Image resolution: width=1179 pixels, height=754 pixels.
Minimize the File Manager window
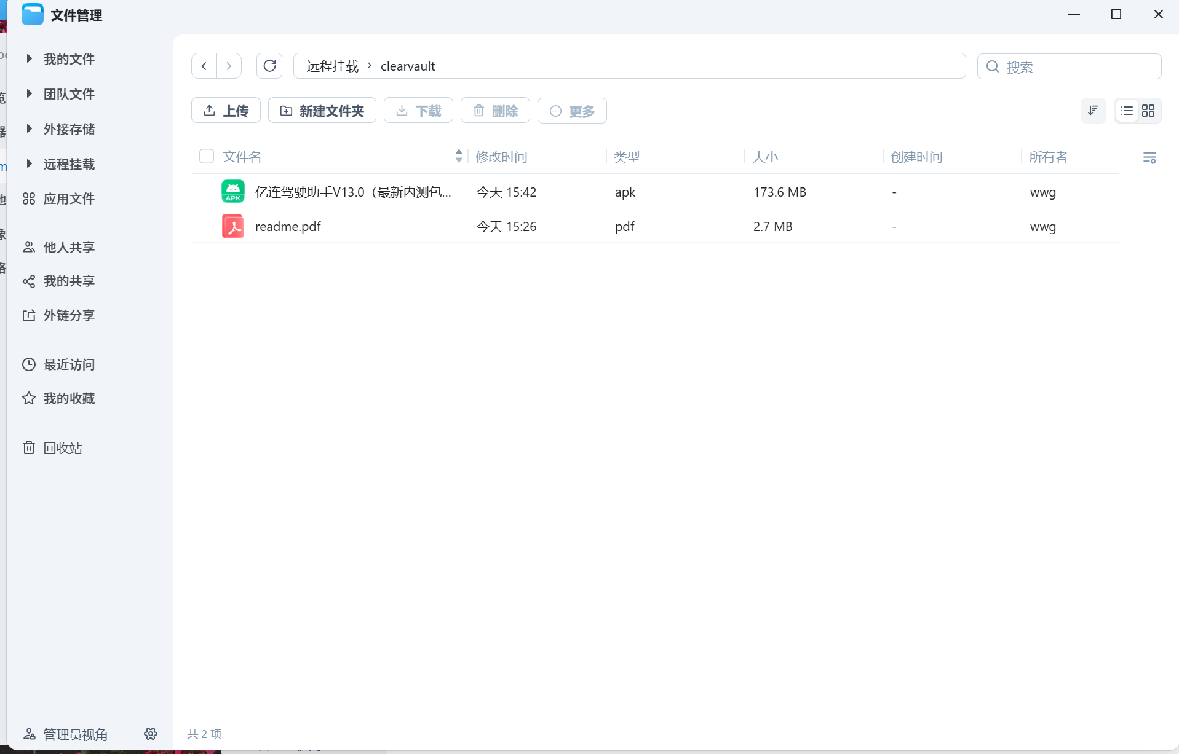pos(1074,14)
